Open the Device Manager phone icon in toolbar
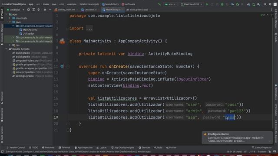 point(254,4)
